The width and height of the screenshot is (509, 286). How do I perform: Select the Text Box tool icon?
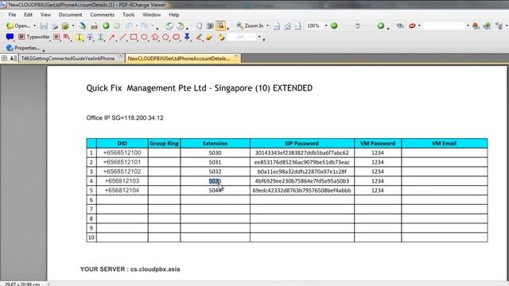tap(56, 37)
